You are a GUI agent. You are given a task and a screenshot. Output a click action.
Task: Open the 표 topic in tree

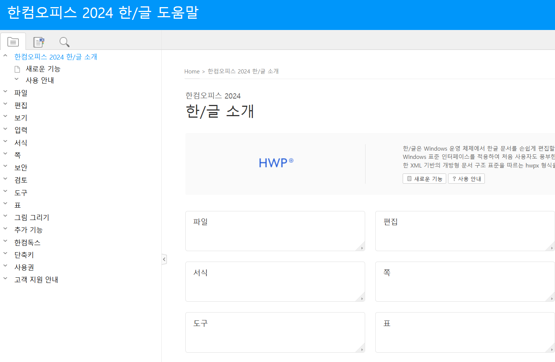(18, 205)
